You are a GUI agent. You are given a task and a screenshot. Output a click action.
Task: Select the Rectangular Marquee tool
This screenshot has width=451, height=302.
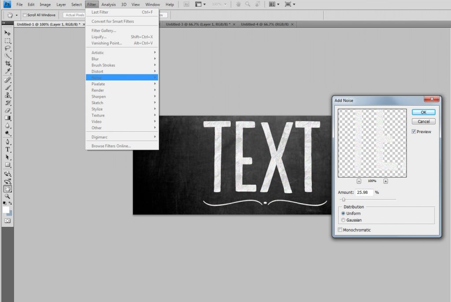click(7, 41)
